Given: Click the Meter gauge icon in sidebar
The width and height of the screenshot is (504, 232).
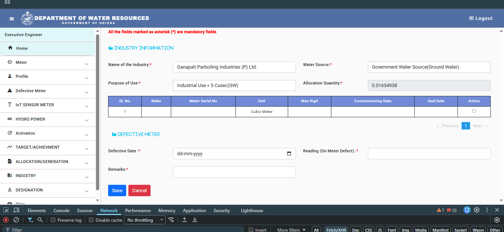Looking at the screenshot, I should 10,62.
